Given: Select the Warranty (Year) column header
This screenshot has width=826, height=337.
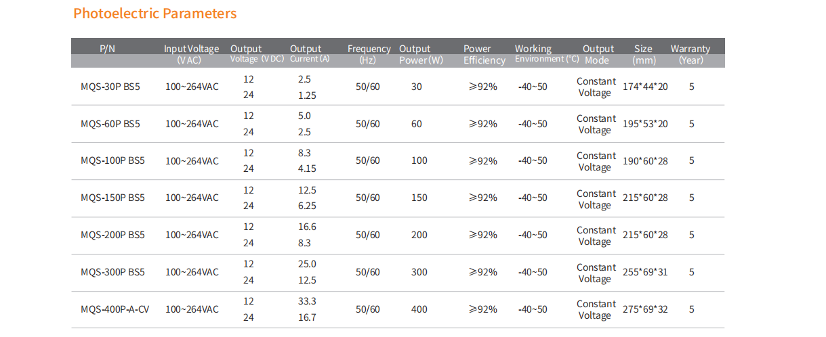Looking at the screenshot, I should (x=690, y=54).
